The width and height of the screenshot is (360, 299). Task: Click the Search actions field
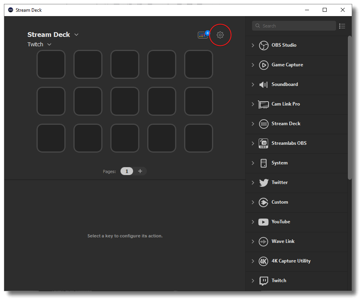294,26
